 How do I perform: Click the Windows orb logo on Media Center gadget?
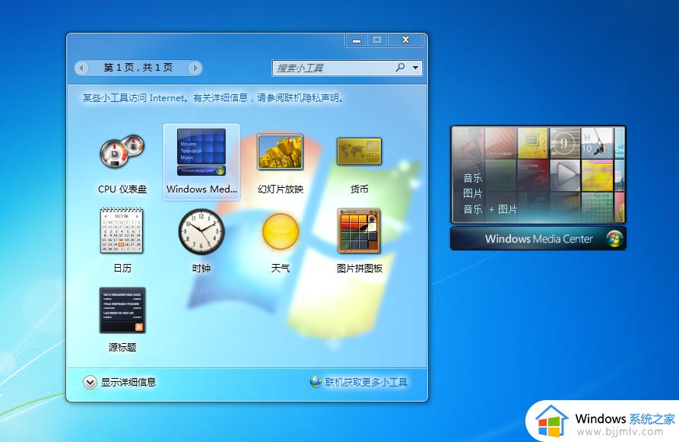point(614,239)
